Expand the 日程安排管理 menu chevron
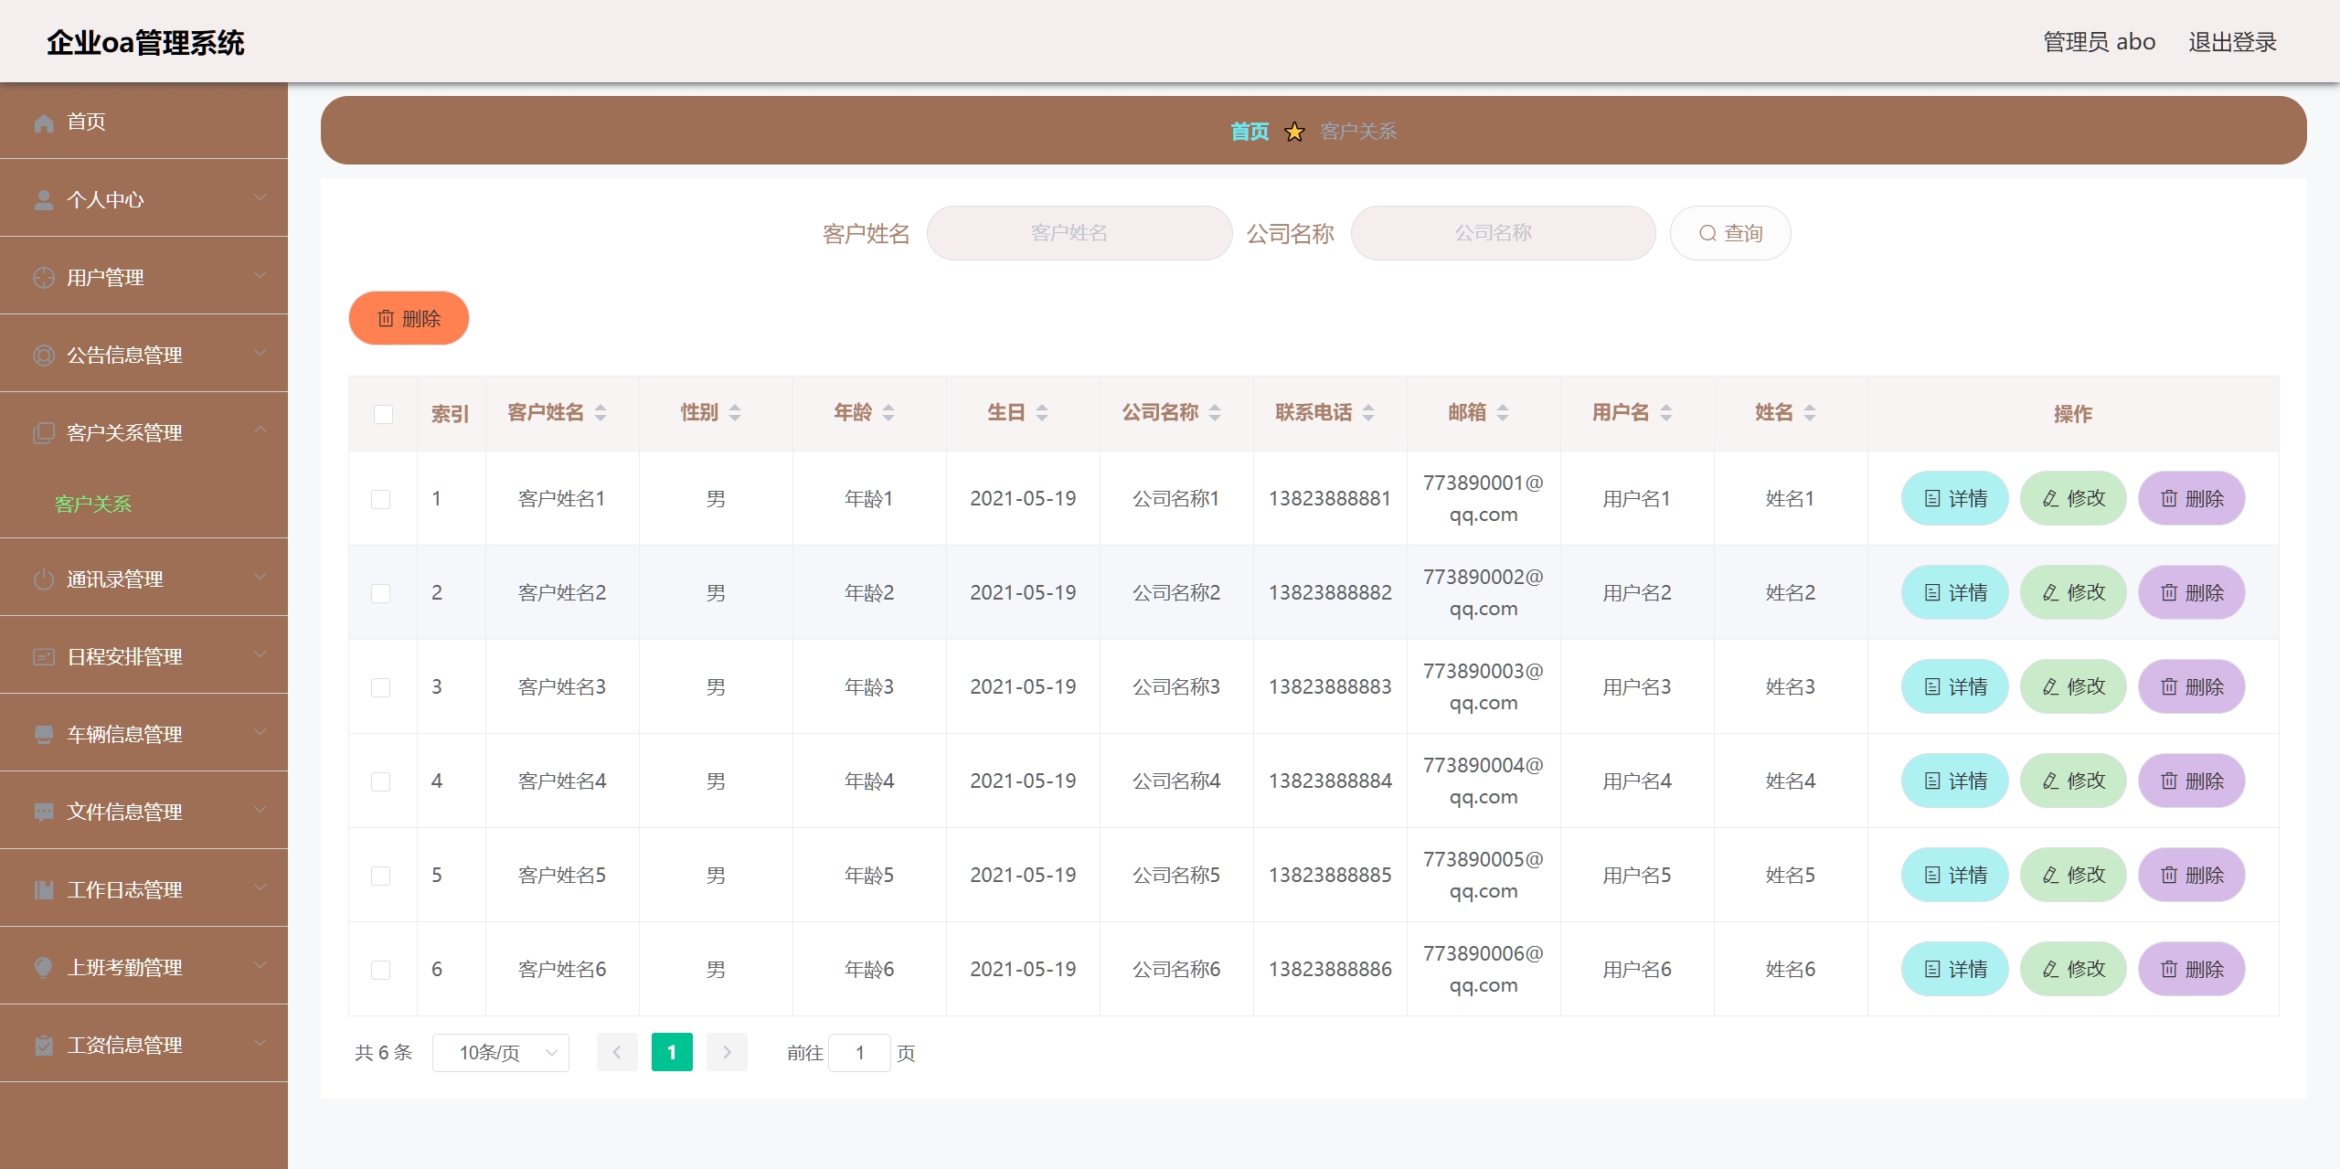This screenshot has height=1169, width=2340. coord(261,654)
